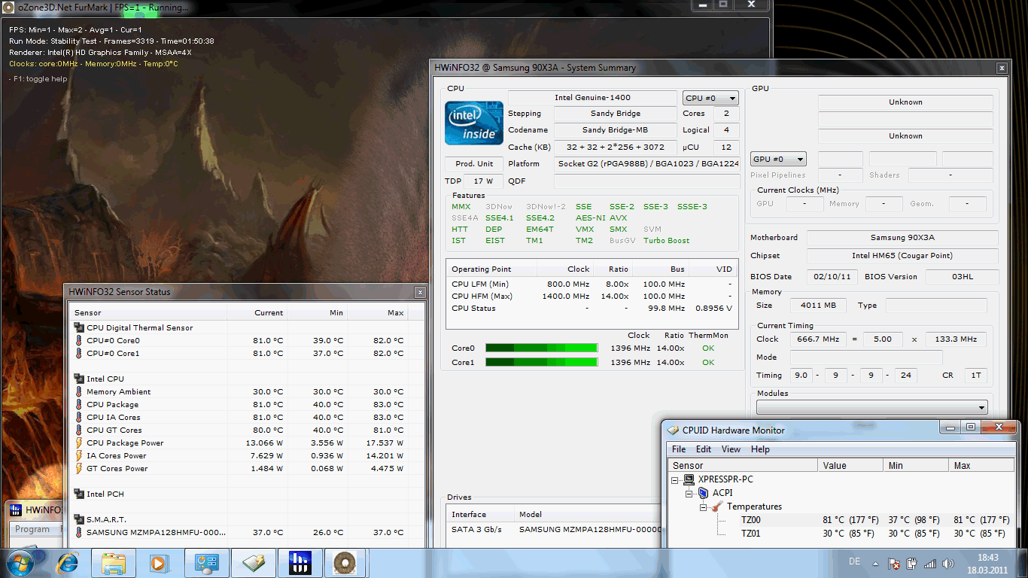Click the 'Intel HM65 (Cougar Point)' chipset value
This screenshot has width=1028, height=578.
[902, 256]
